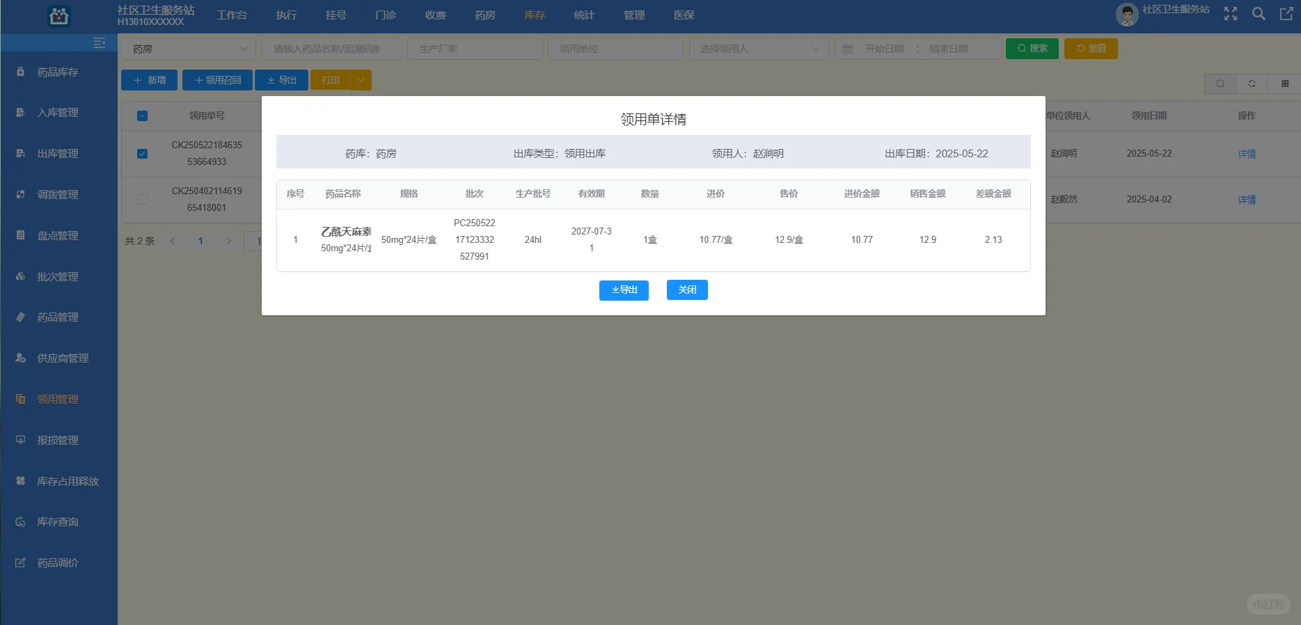This screenshot has width=1301, height=625.
Task: Open the 收费 menu
Action: point(436,15)
